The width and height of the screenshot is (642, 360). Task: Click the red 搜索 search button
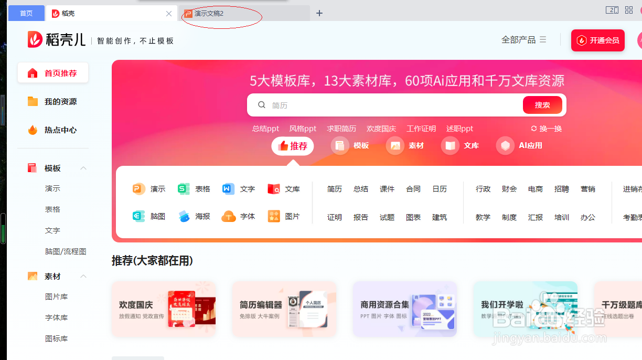[542, 104]
